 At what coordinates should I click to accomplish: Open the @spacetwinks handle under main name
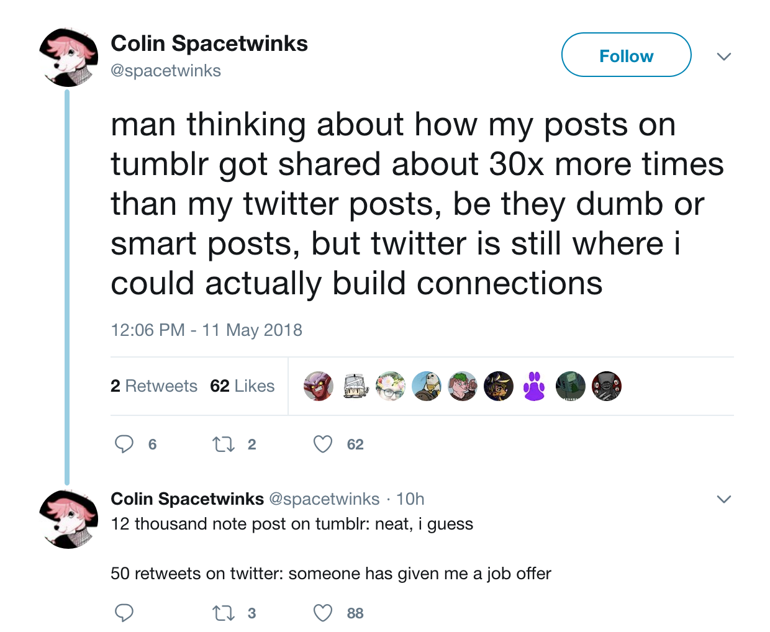[x=166, y=71]
